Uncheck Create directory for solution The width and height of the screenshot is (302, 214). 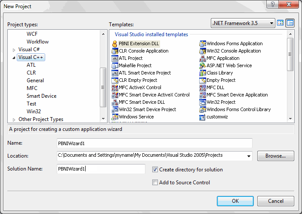tap(155, 170)
